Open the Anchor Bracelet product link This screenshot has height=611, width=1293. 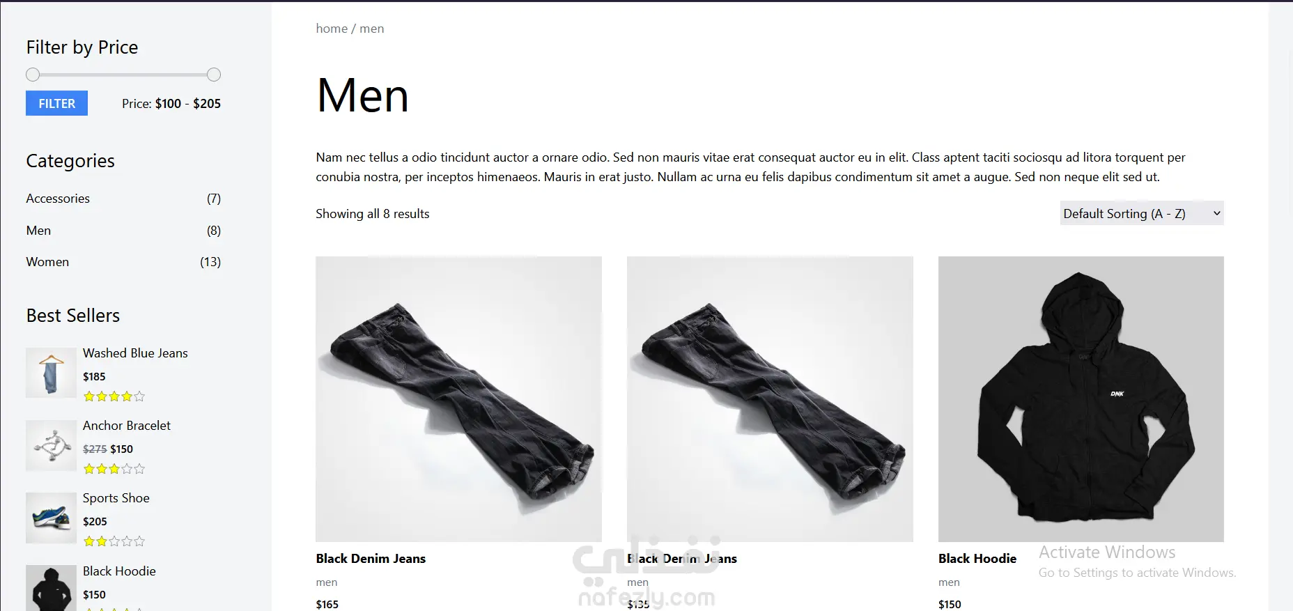click(126, 426)
